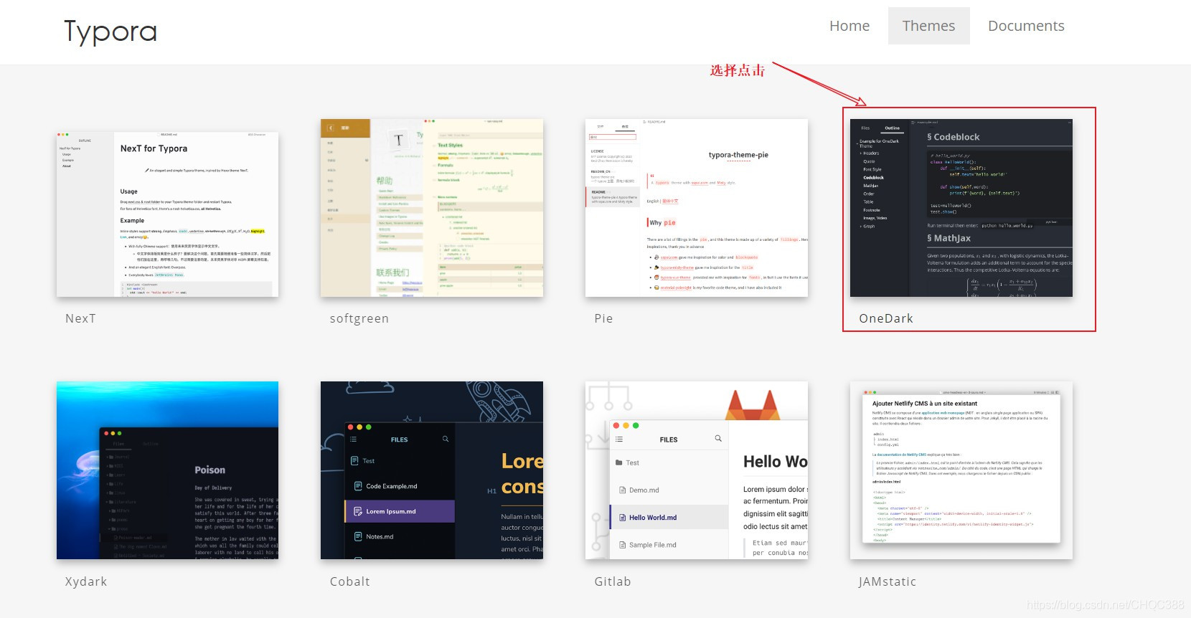Click the softgreen theme title
The height and width of the screenshot is (618, 1191).
pos(359,318)
